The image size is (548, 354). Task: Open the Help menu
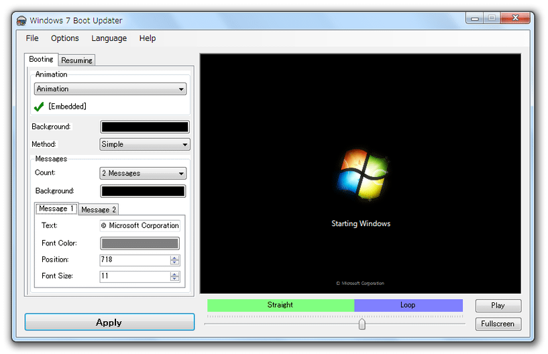click(148, 38)
